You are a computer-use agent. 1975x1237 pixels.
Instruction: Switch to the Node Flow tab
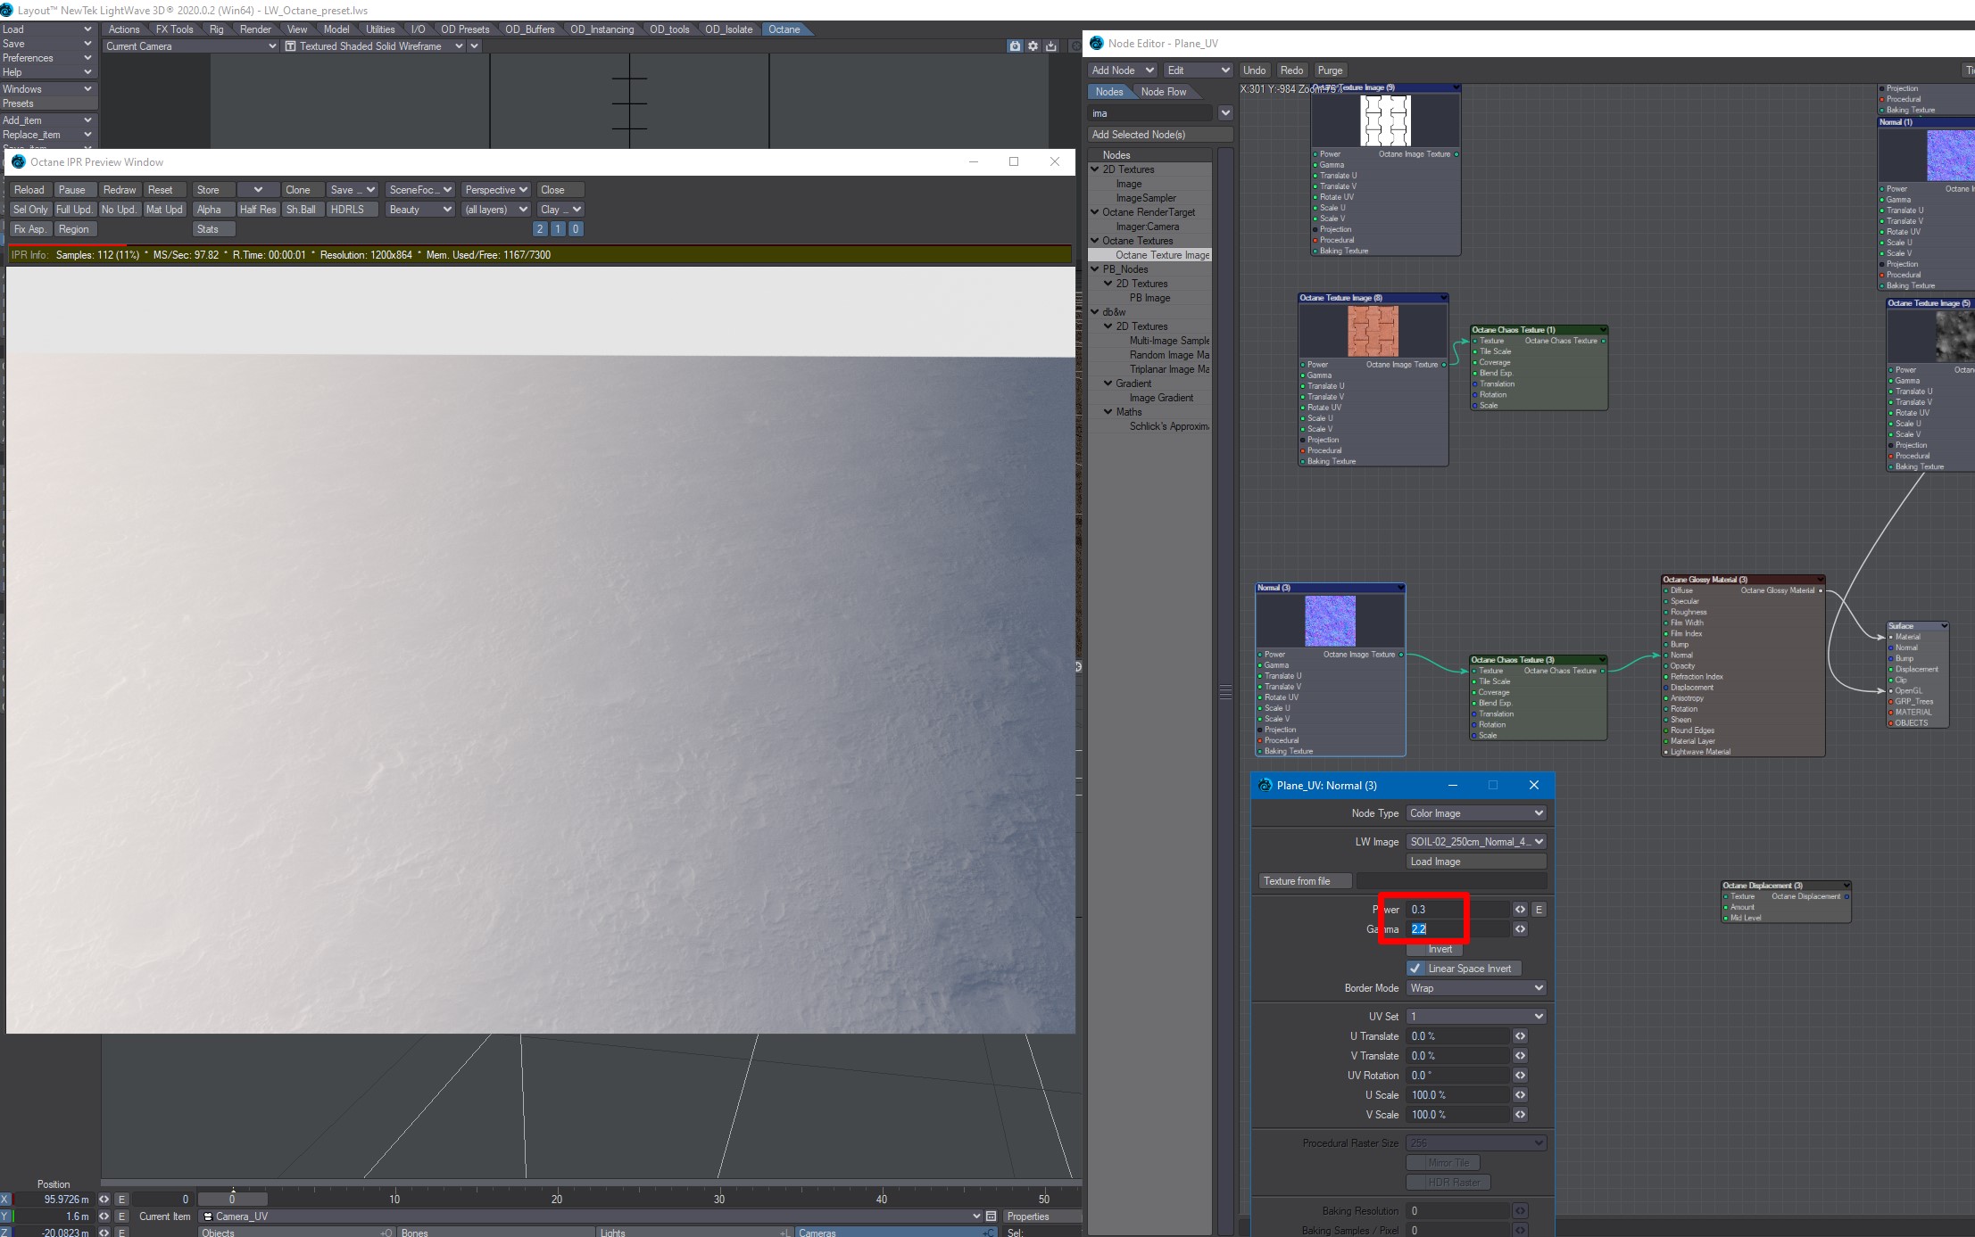1163,92
